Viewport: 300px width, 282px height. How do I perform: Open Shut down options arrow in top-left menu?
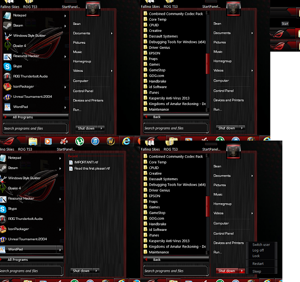[101, 129]
